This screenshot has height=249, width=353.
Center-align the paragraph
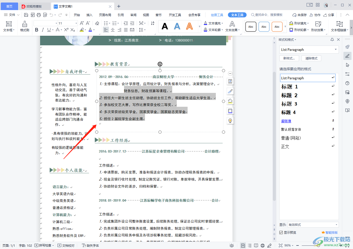[113, 30]
